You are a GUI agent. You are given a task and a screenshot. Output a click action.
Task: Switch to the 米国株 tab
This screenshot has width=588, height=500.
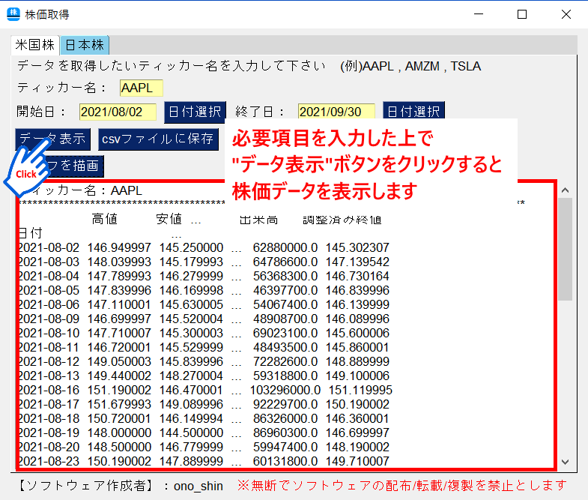35,45
